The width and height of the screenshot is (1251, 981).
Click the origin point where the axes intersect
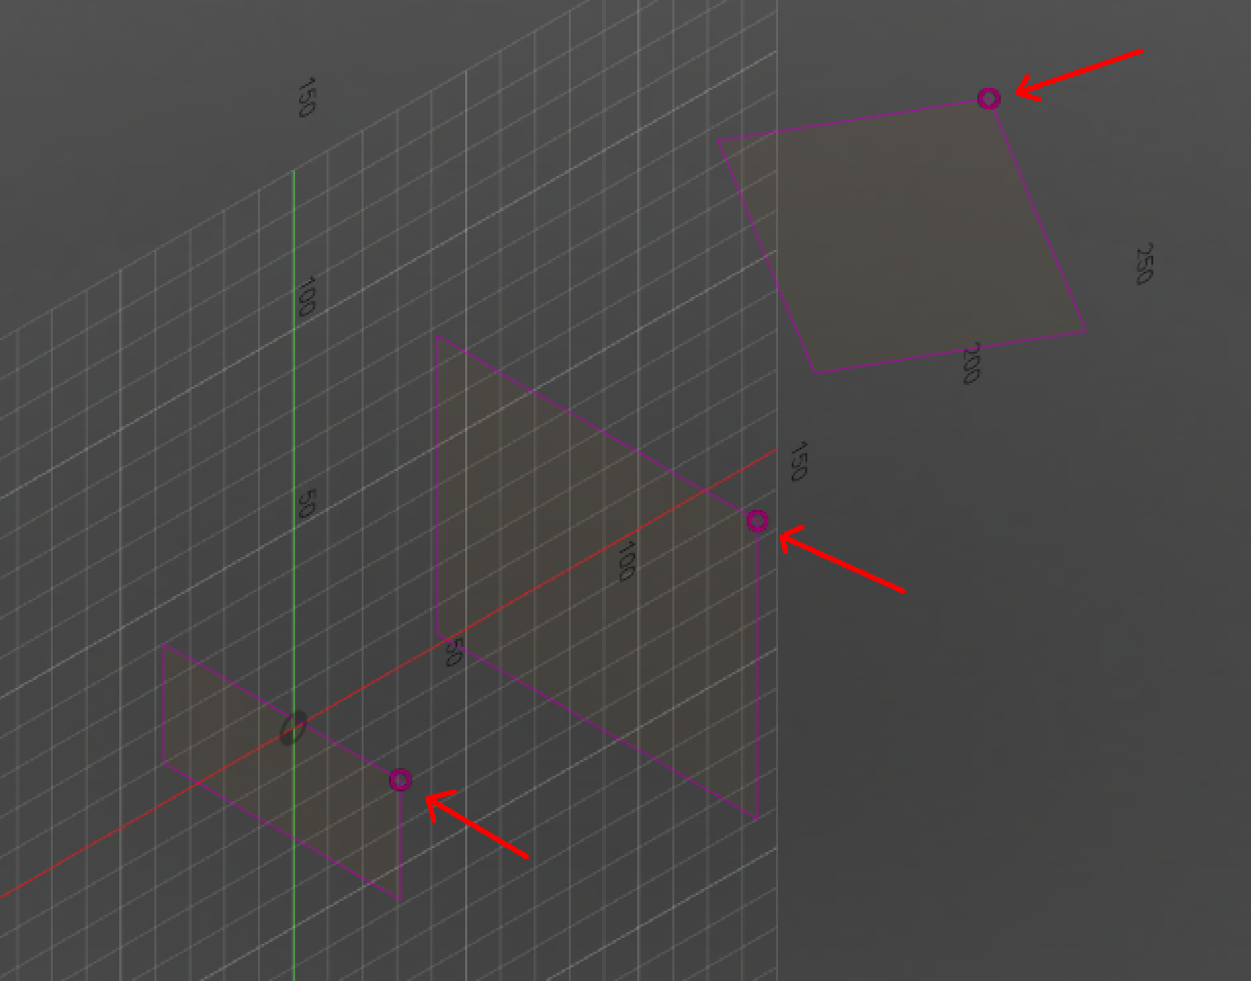pyautogui.click(x=294, y=726)
